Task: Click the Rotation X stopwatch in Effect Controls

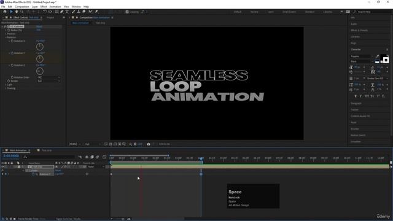Action: (12, 41)
